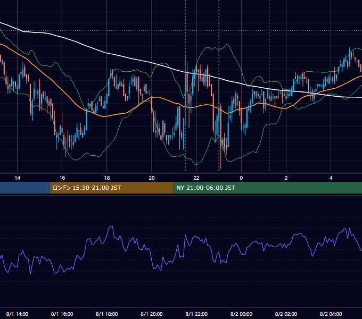Image resolution: width=362 pixels, height=319 pixels.
Task: Click the blue session bar left of ロンドン
Action: [x=25, y=188]
